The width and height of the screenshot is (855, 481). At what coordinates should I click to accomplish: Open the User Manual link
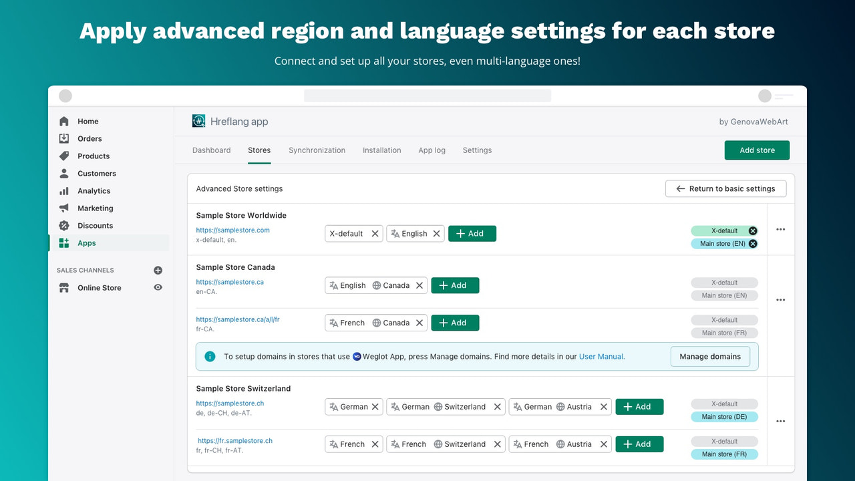pyautogui.click(x=601, y=356)
